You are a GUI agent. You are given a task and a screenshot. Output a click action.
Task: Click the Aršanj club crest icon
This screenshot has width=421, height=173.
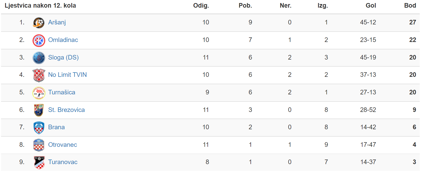pyautogui.click(x=39, y=23)
